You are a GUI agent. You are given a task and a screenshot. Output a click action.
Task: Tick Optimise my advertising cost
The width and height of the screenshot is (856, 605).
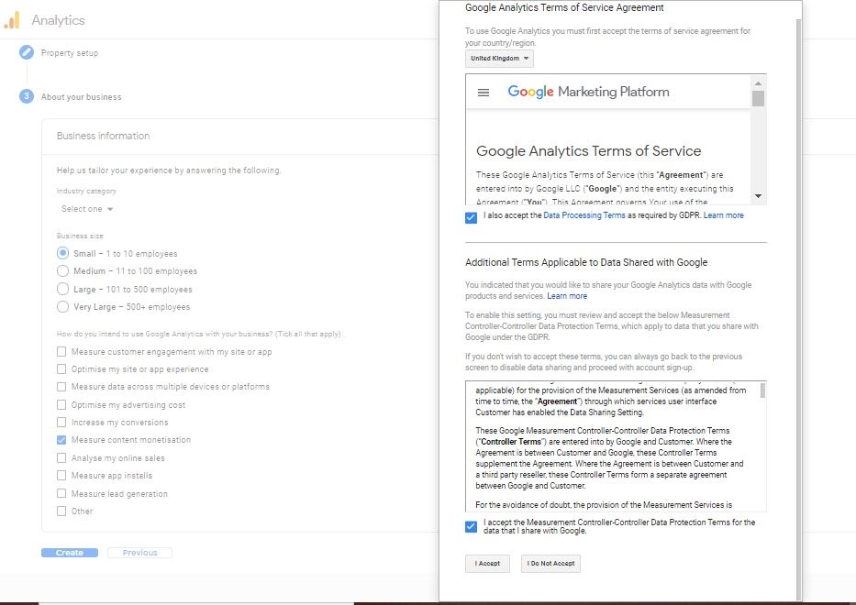(61, 405)
